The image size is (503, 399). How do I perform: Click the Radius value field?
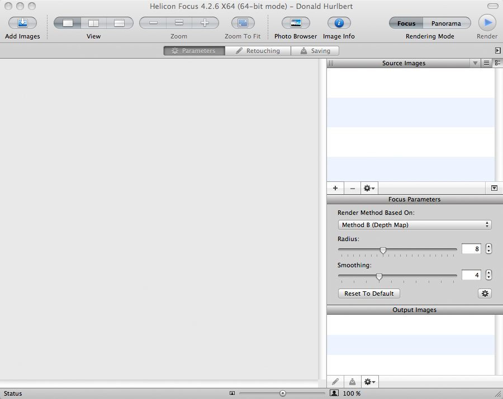[471, 249]
